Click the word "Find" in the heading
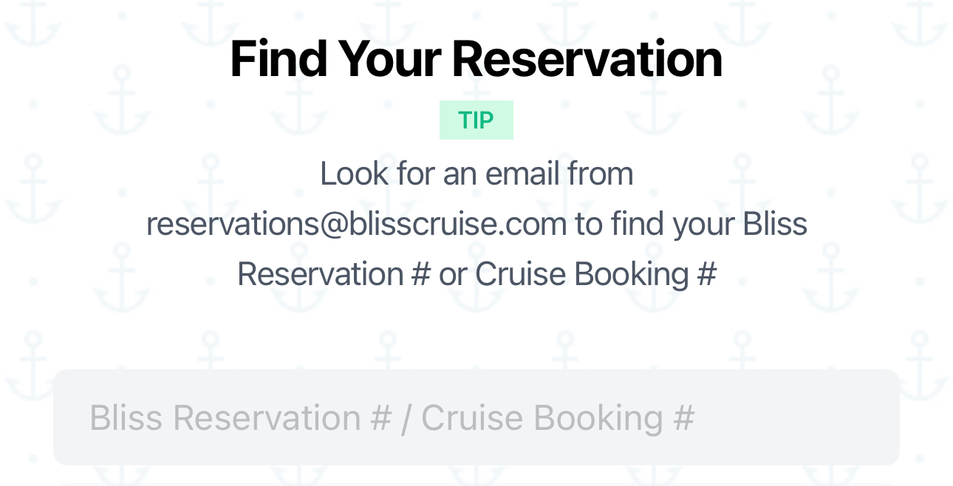This screenshot has width=953, height=486. point(279,59)
